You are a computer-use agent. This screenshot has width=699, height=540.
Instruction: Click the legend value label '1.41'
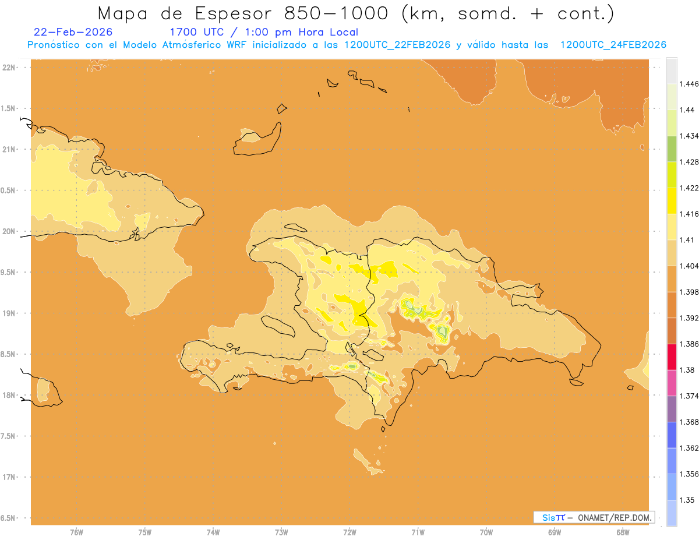pyautogui.click(x=687, y=240)
